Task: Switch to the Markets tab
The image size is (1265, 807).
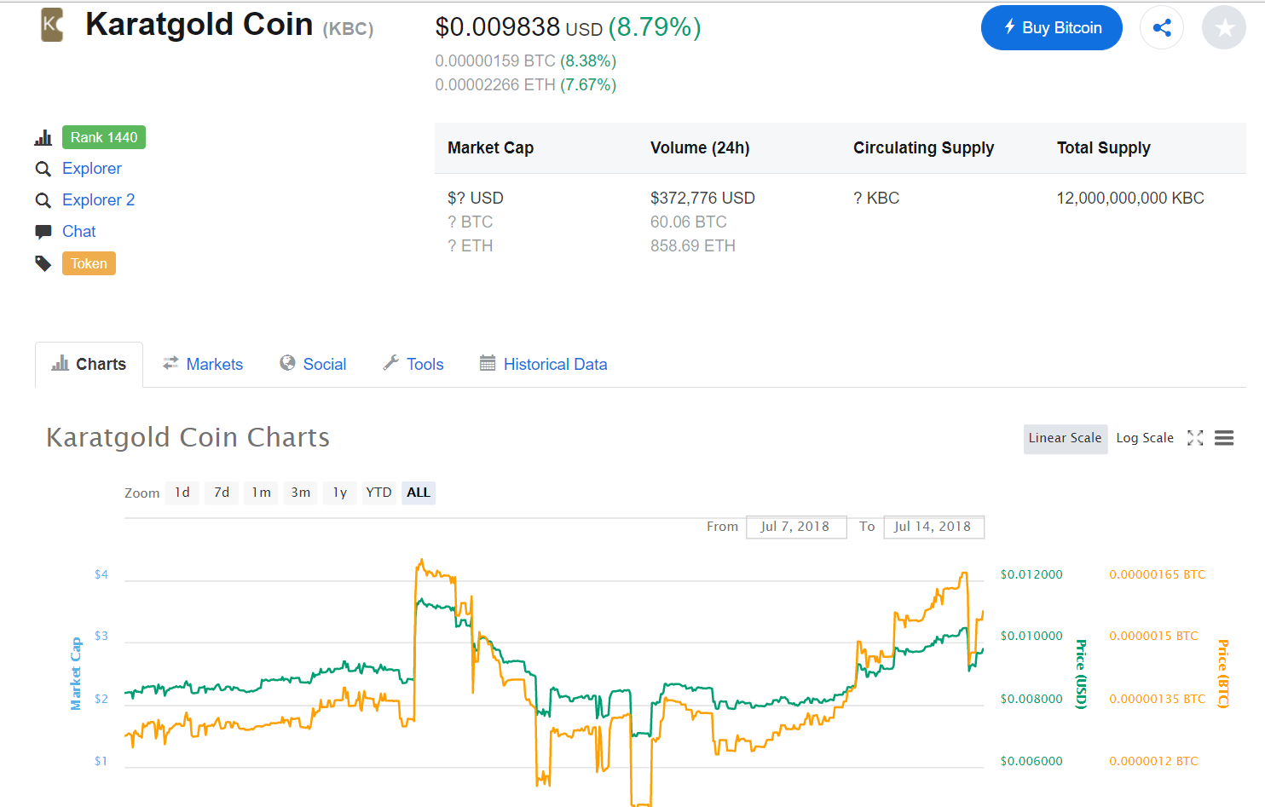Action: pos(203,364)
